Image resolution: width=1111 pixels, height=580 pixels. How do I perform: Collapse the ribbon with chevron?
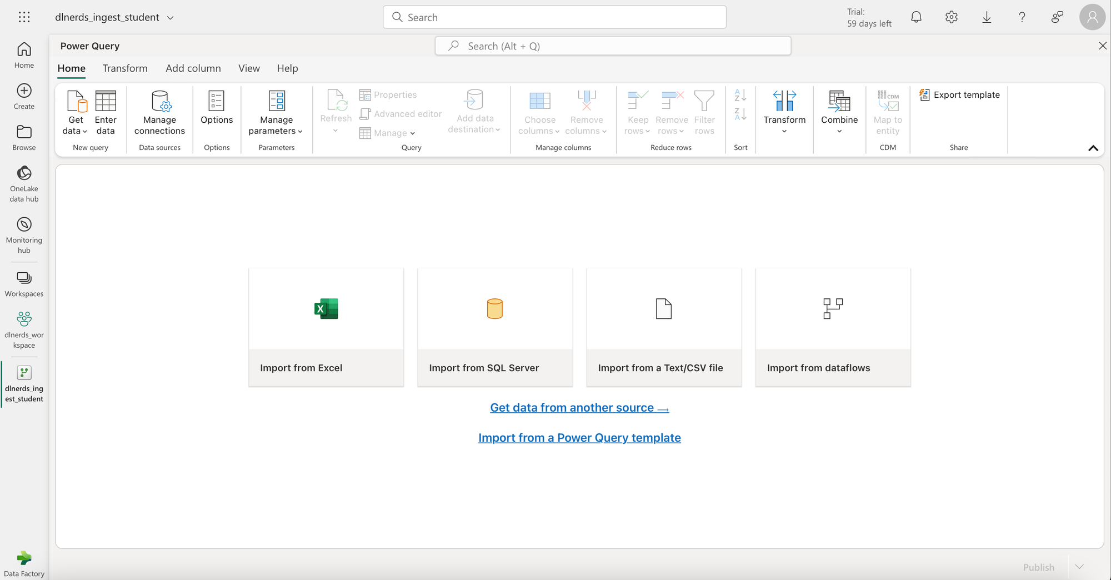[1093, 148]
